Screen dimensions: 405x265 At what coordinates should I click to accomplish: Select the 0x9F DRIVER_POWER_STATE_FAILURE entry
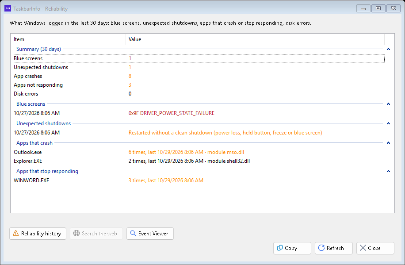pyautogui.click(x=199, y=113)
